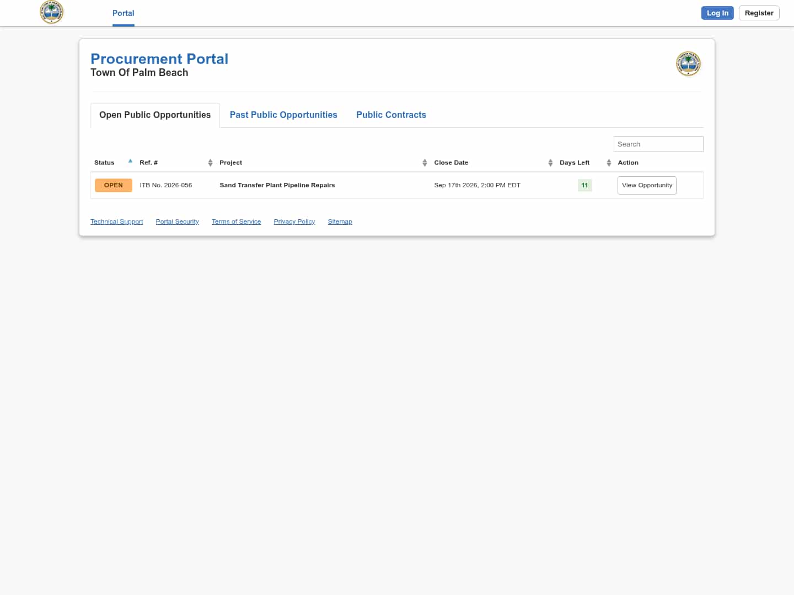Click the town seal beside Procurement Portal heading
The height and width of the screenshot is (595, 794).
tap(688, 64)
